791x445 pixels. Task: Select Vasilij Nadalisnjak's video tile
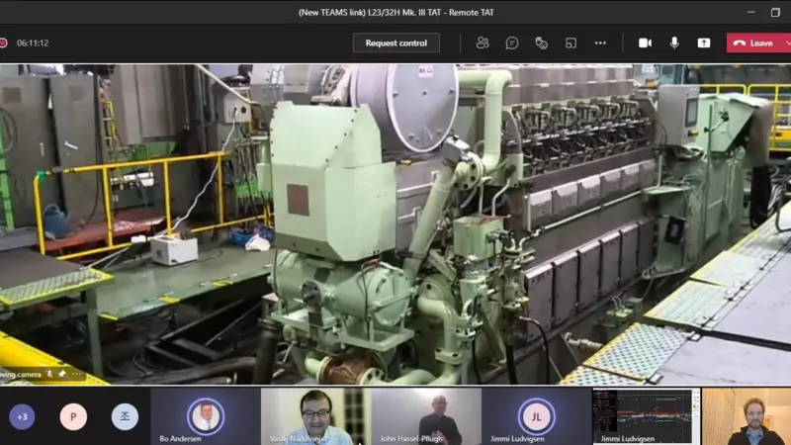click(315, 416)
